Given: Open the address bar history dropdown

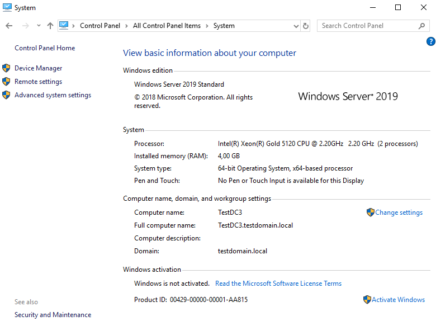Looking at the screenshot, I should click(296, 26).
